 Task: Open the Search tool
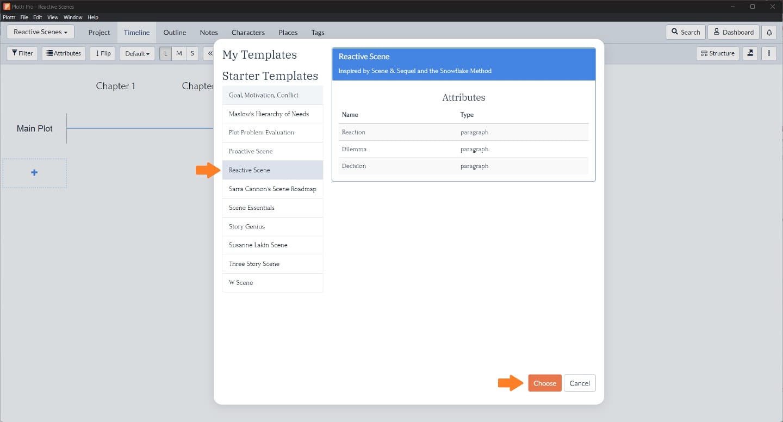pyautogui.click(x=685, y=32)
